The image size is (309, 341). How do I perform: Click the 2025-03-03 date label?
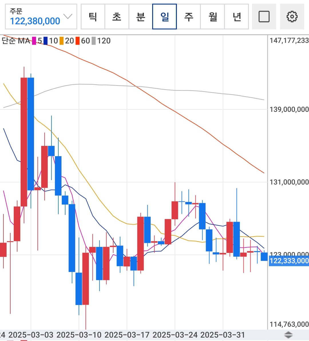(x=31, y=335)
